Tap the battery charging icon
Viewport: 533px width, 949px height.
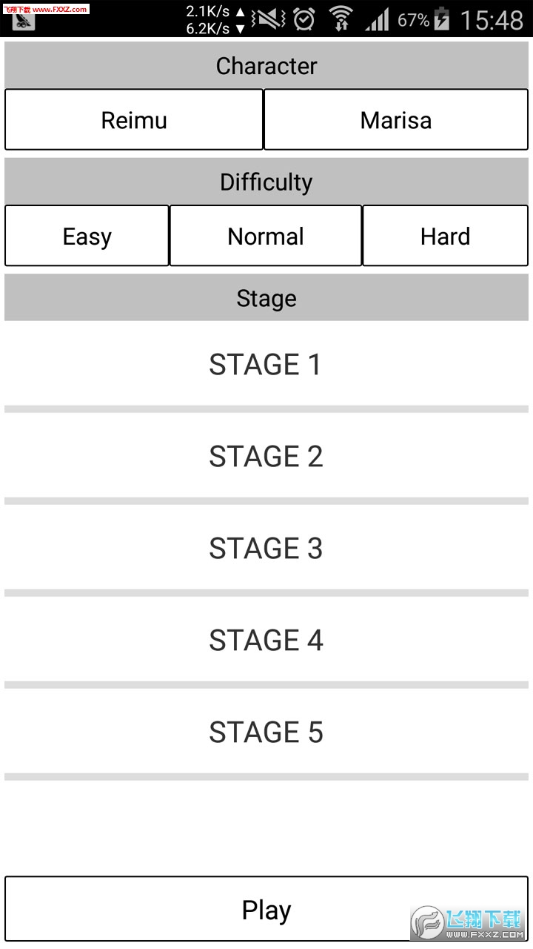click(x=442, y=19)
